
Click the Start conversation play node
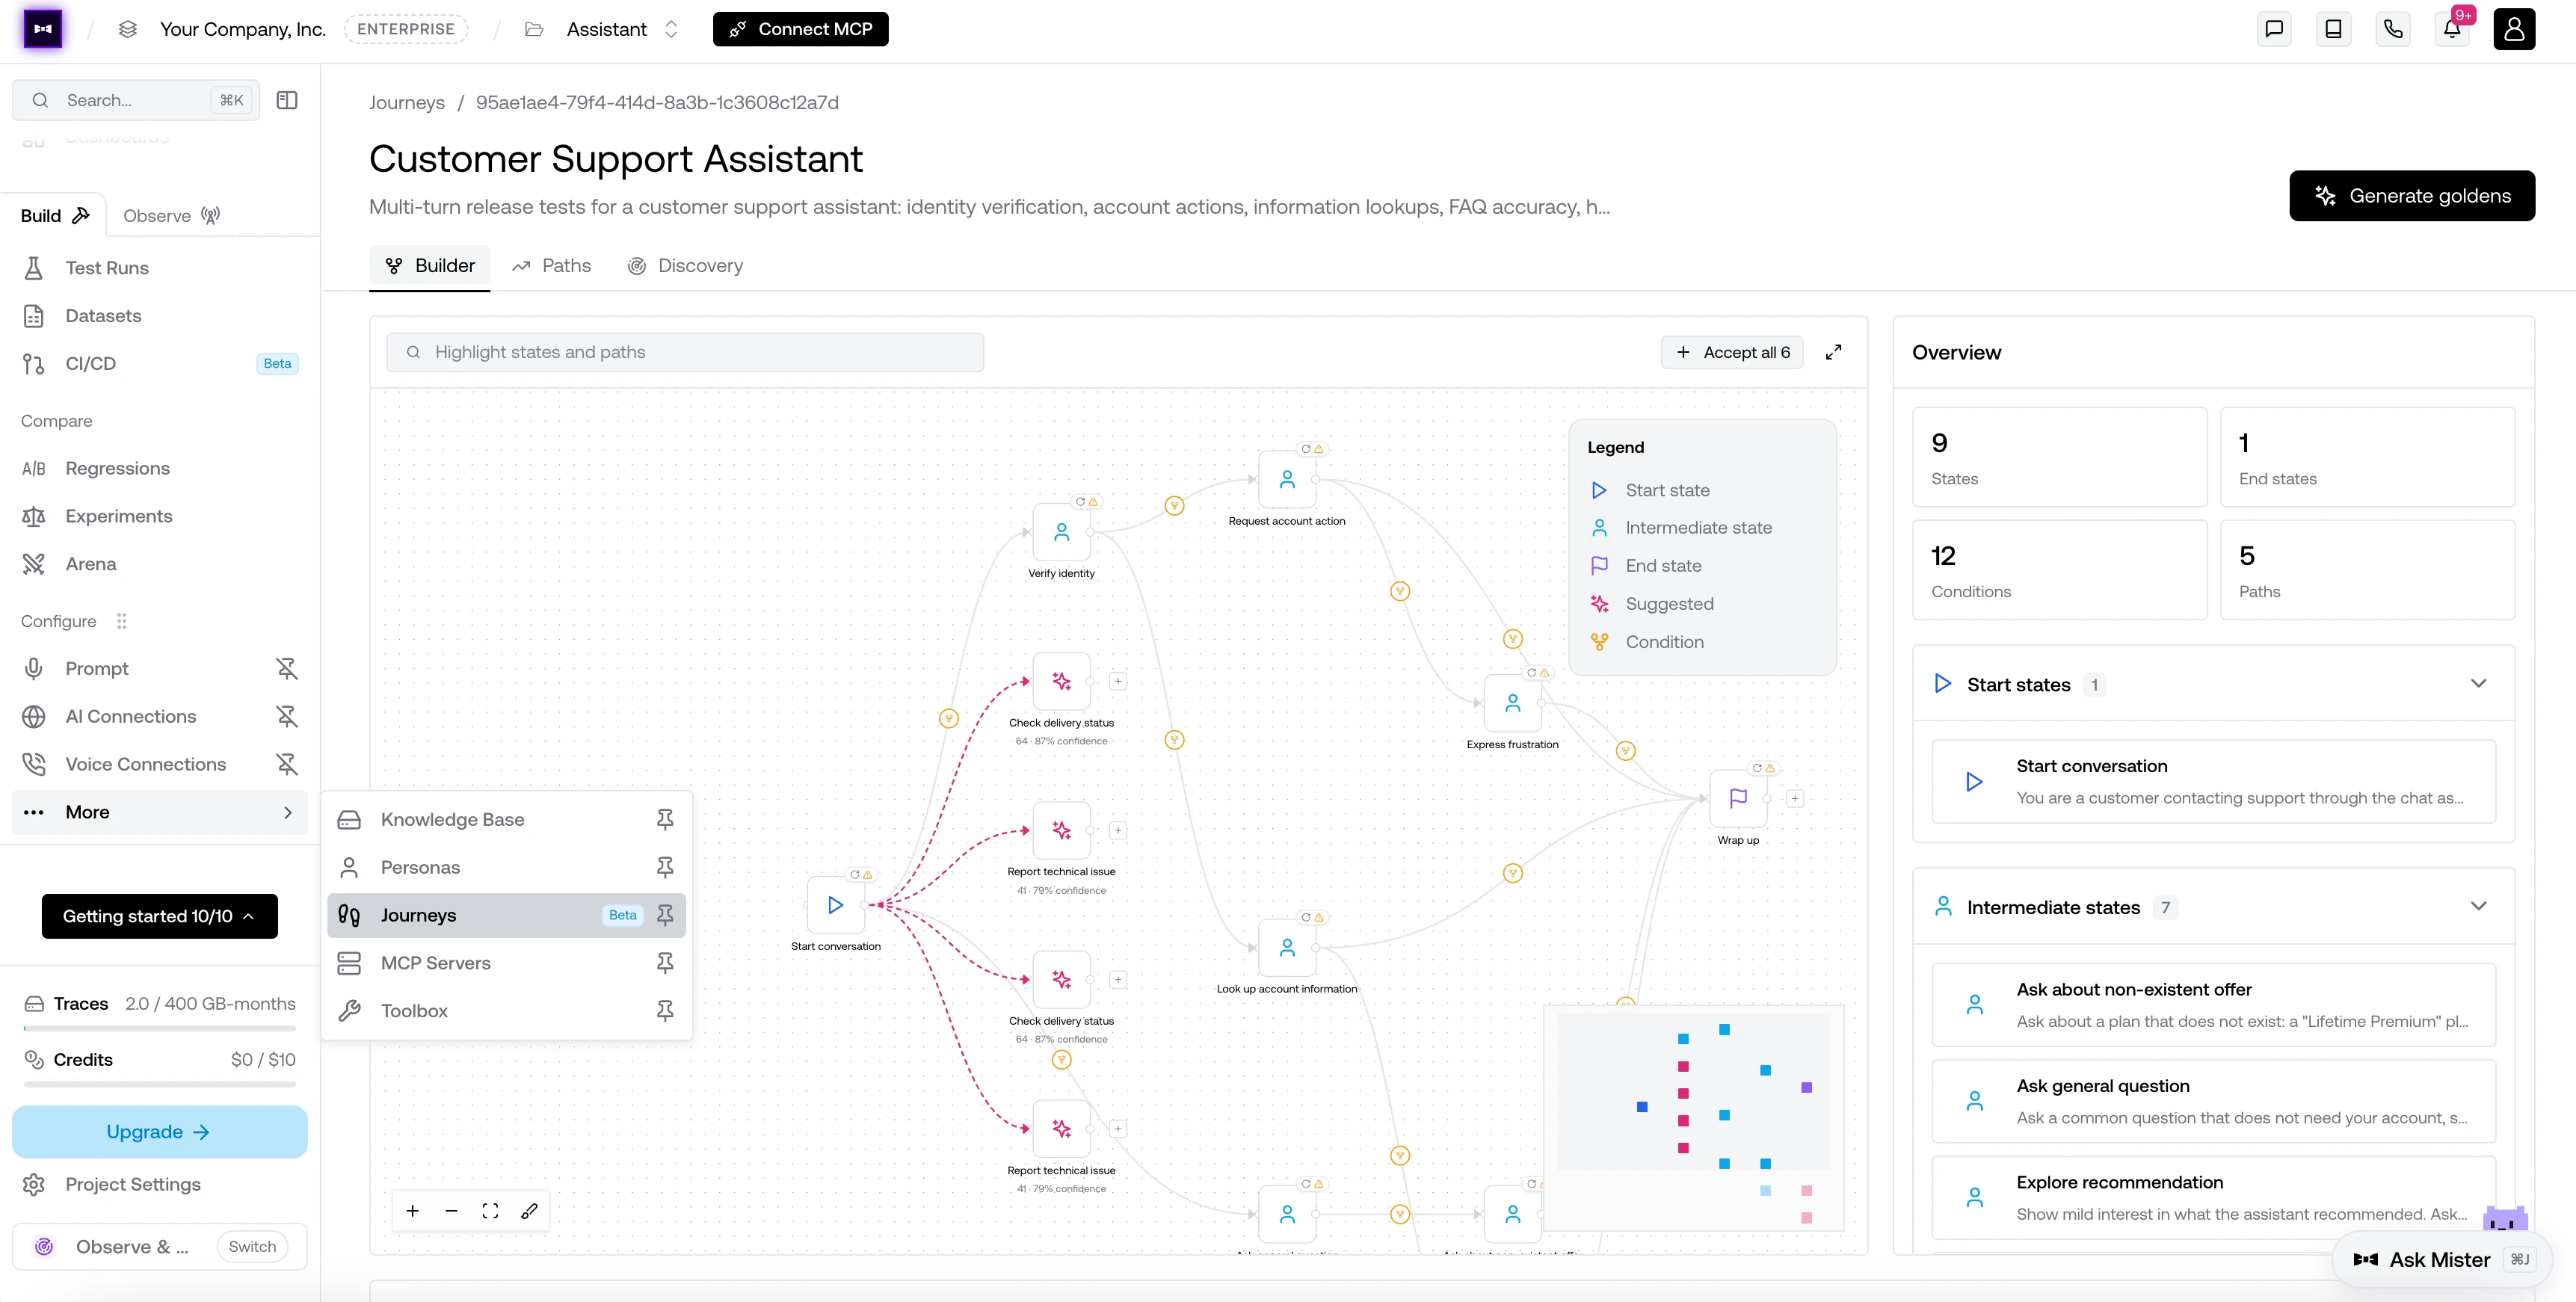click(x=836, y=905)
